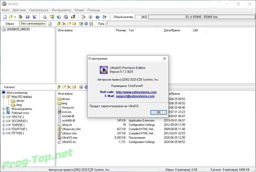Viewport: 256px width, 172px height.
Task: Click the New image toolbar icon
Action: [5, 17]
